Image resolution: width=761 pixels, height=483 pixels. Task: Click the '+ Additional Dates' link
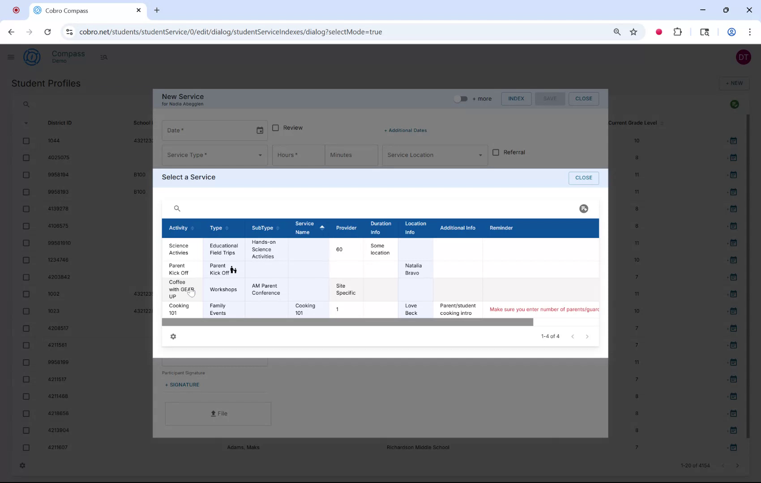point(405,130)
